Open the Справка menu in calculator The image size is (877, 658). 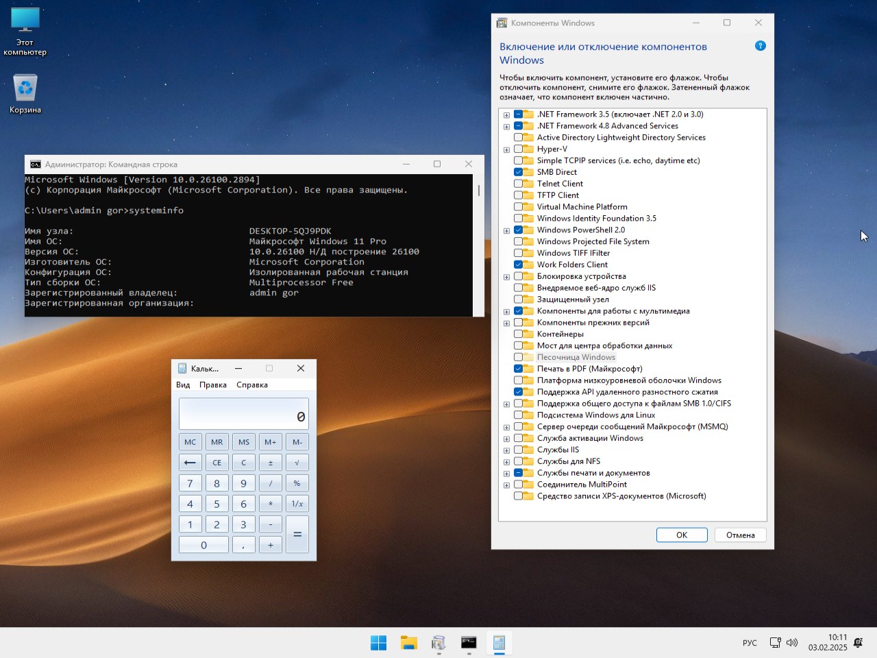[x=251, y=385]
